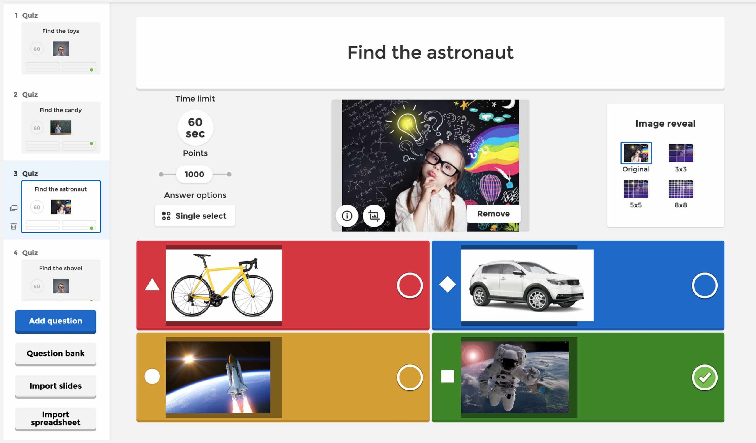
Task: Select Single select answer option
Action: coord(194,216)
